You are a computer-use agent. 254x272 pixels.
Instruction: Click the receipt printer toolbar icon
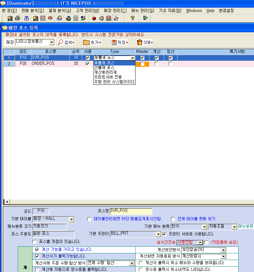[101, 18]
